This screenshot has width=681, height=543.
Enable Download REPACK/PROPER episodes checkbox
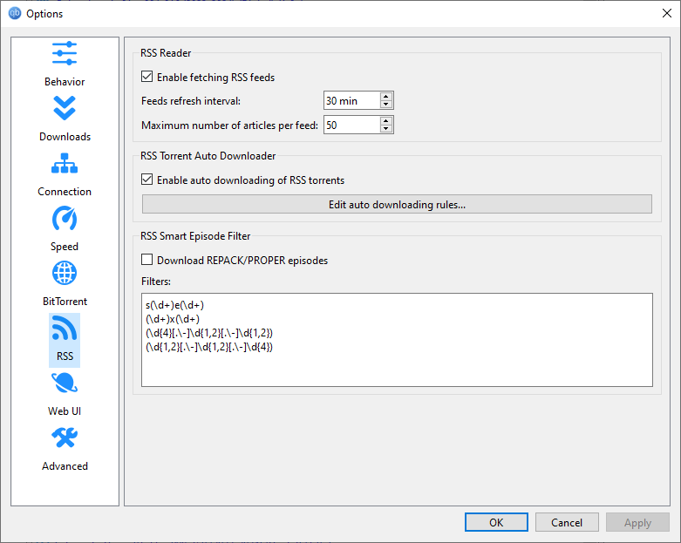tap(147, 260)
